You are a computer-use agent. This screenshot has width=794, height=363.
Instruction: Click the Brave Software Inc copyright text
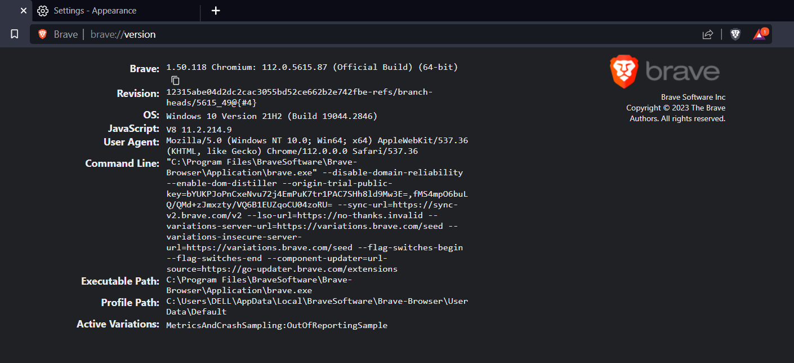(693, 96)
